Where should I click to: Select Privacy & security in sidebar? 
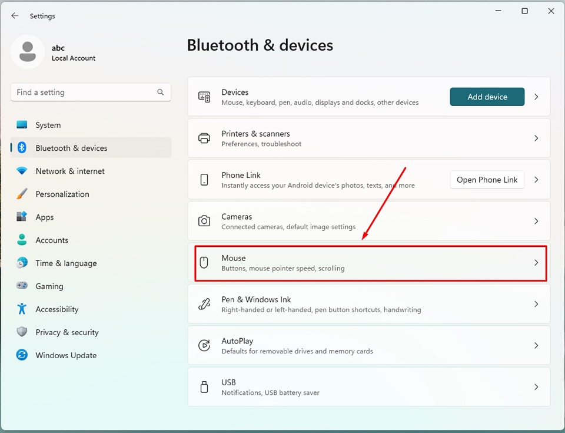(91, 332)
